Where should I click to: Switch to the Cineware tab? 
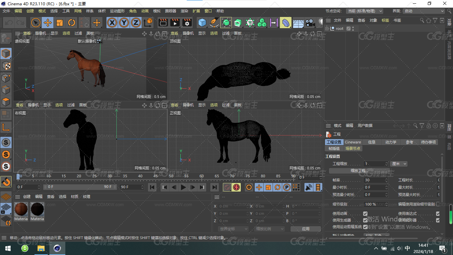353,142
